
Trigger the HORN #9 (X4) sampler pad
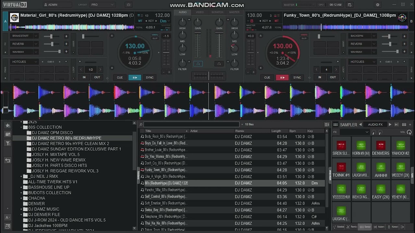(x=361, y=148)
